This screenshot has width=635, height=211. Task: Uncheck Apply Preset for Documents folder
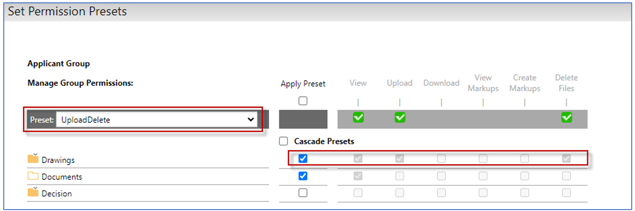pos(303,176)
